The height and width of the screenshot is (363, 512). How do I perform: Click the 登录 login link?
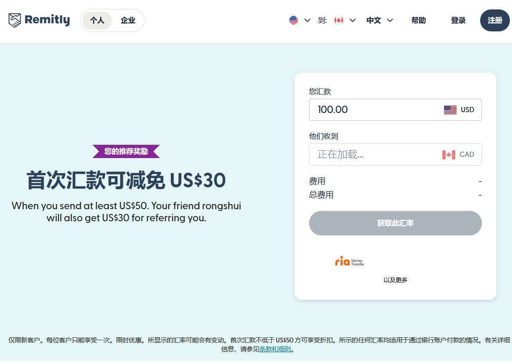click(458, 20)
